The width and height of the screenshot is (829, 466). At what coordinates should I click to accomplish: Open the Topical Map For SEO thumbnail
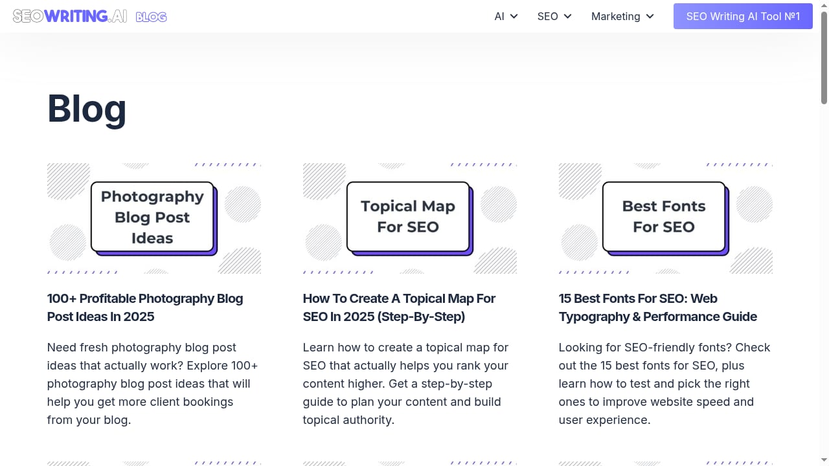(410, 218)
